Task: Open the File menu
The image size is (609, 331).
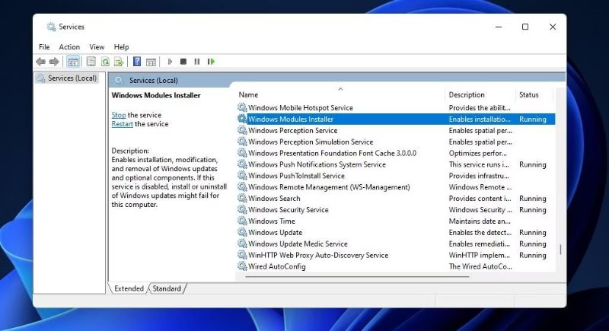Action: 44,47
